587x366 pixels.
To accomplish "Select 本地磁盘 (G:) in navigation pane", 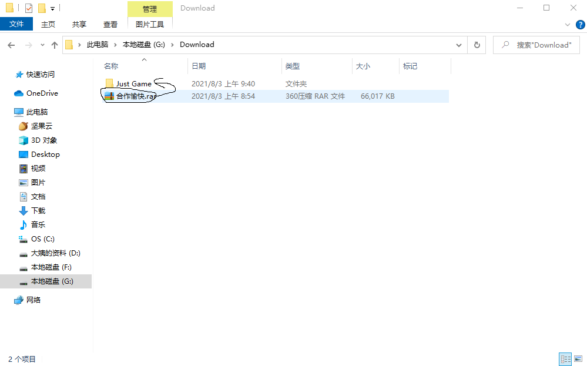I will pos(46,281).
